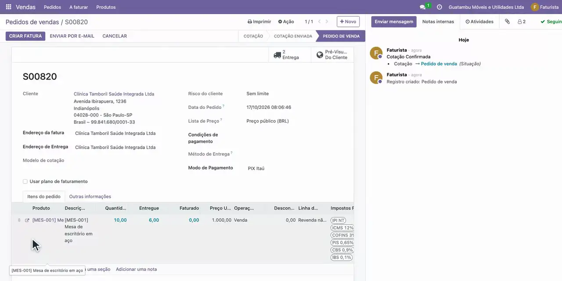Open the Ação actions dropdown
The image size is (562, 281).
coord(286,22)
